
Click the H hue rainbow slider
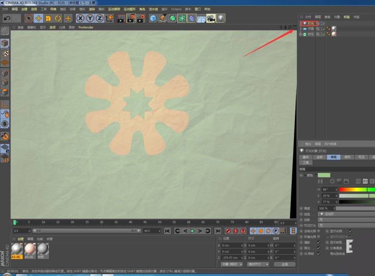click(x=357, y=189)
